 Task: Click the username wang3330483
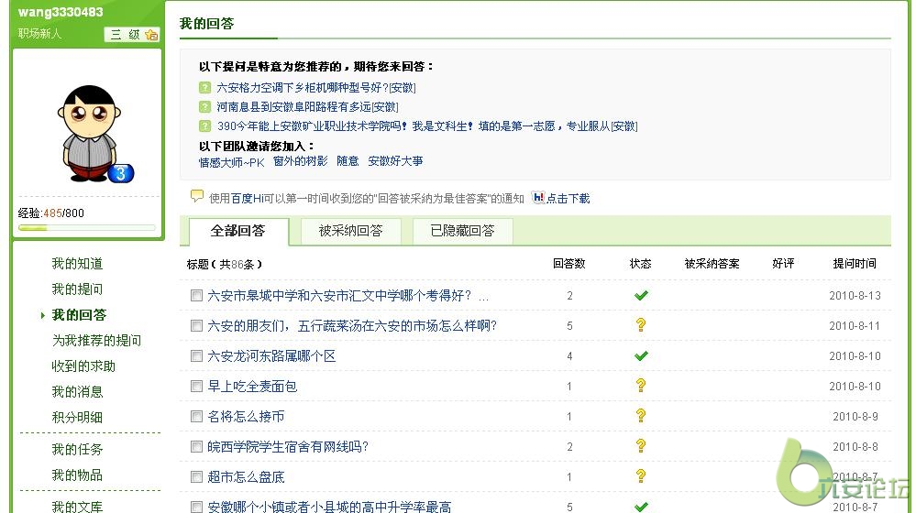(61, 12)
